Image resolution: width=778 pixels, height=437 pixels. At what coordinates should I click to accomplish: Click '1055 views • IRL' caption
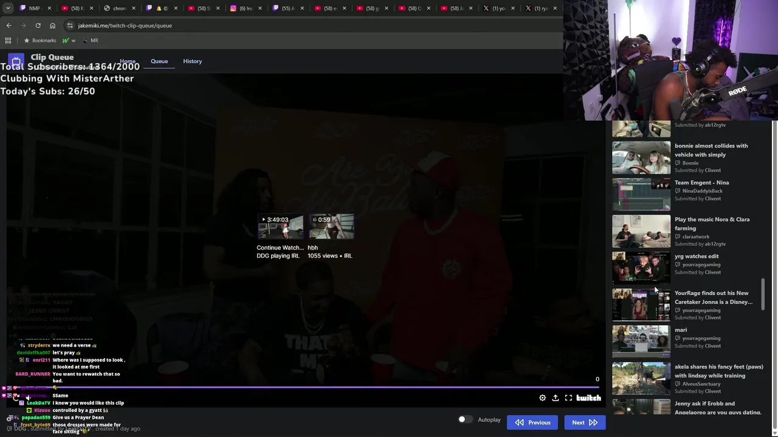click(x=329, y=256)
